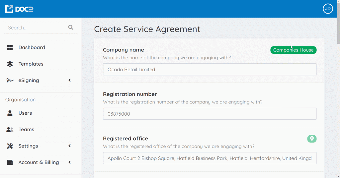Click the green map pin location button
The height and width of the screenshot is (178, 340).
click(x=312, y=139)
